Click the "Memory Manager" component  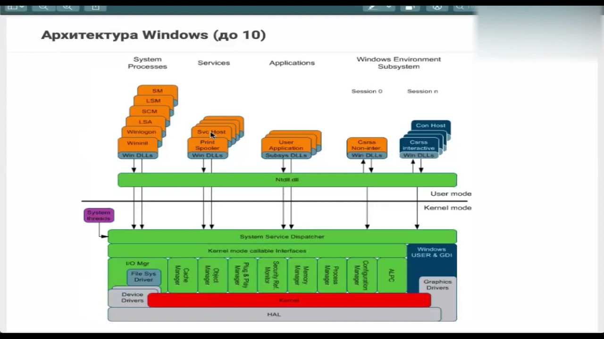coord(302,275)
